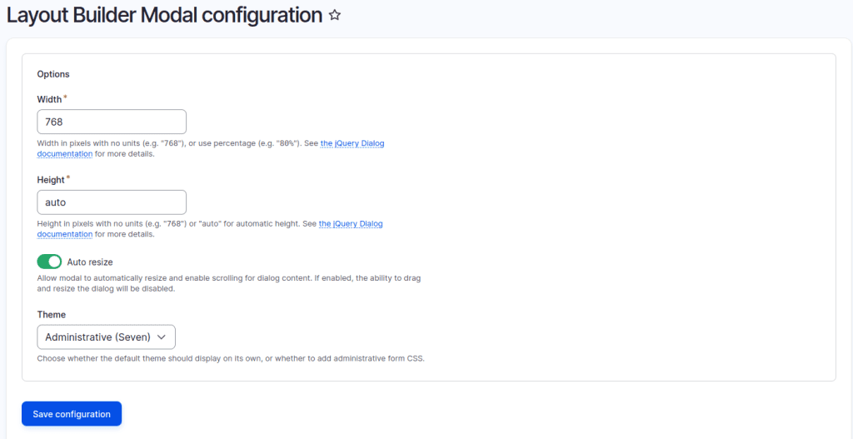
Task: Click the Width field label
Action: (x=49, y=99)
